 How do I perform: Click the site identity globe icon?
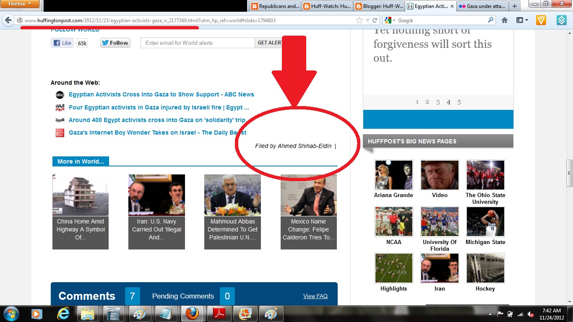tap(20, 20)
